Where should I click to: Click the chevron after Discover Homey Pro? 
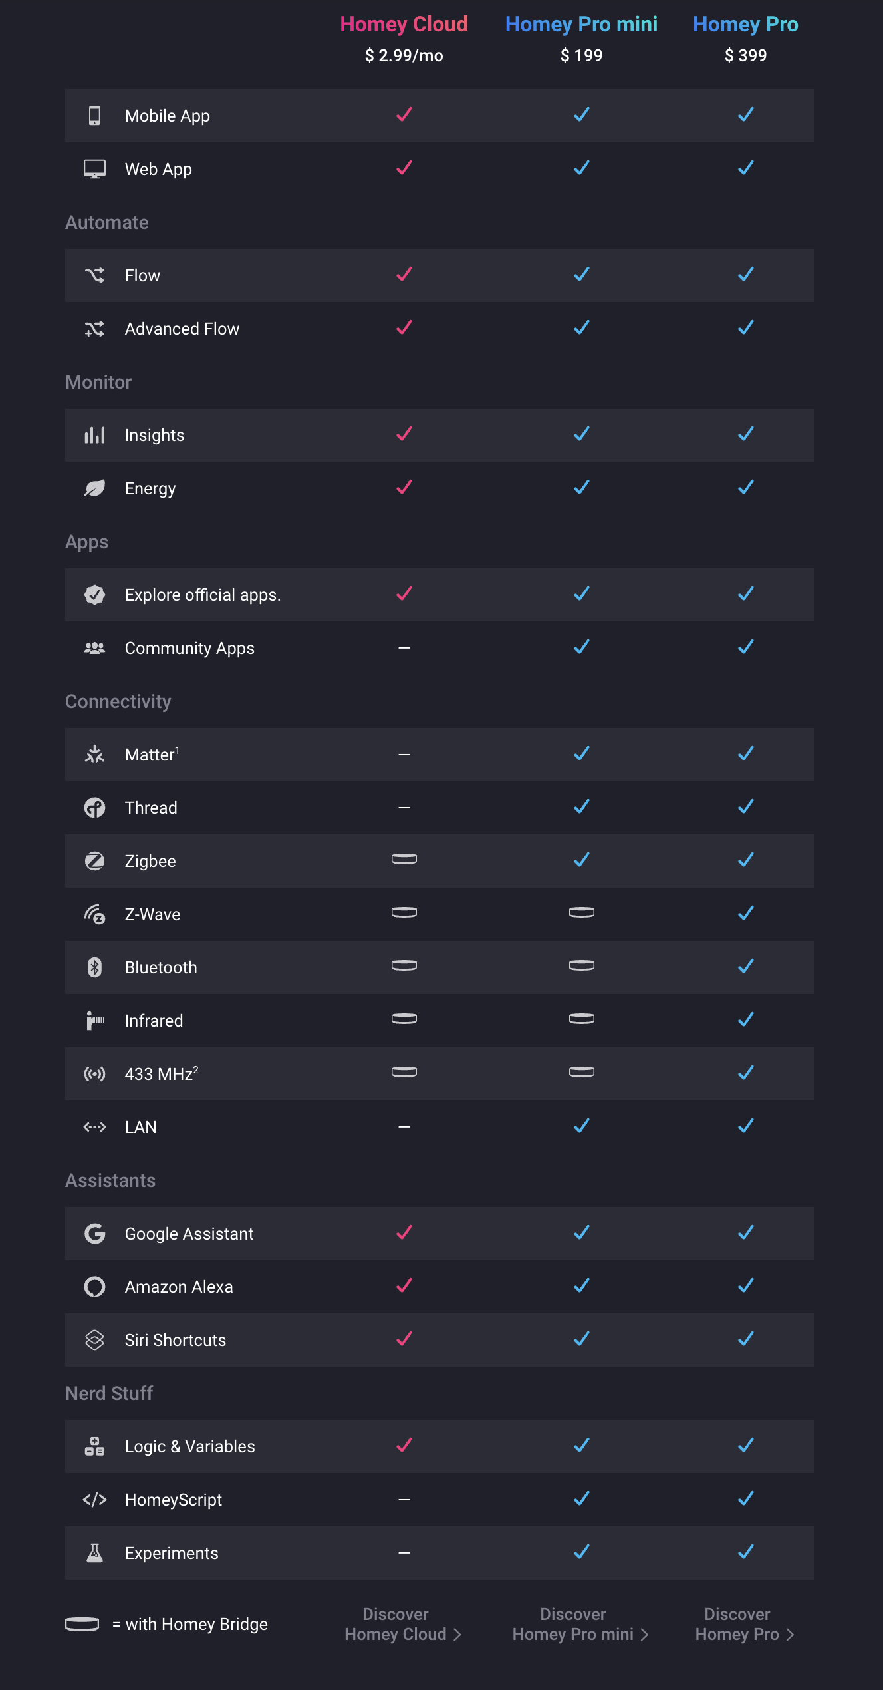pyautogui.click(x=790, y=1635)
